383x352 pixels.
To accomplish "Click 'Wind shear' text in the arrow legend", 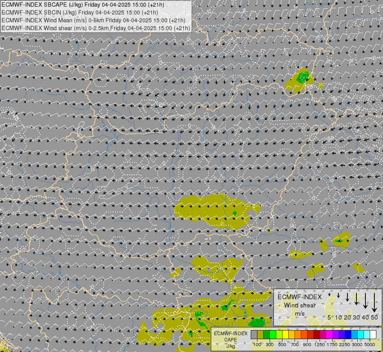I will click(300, 305).
